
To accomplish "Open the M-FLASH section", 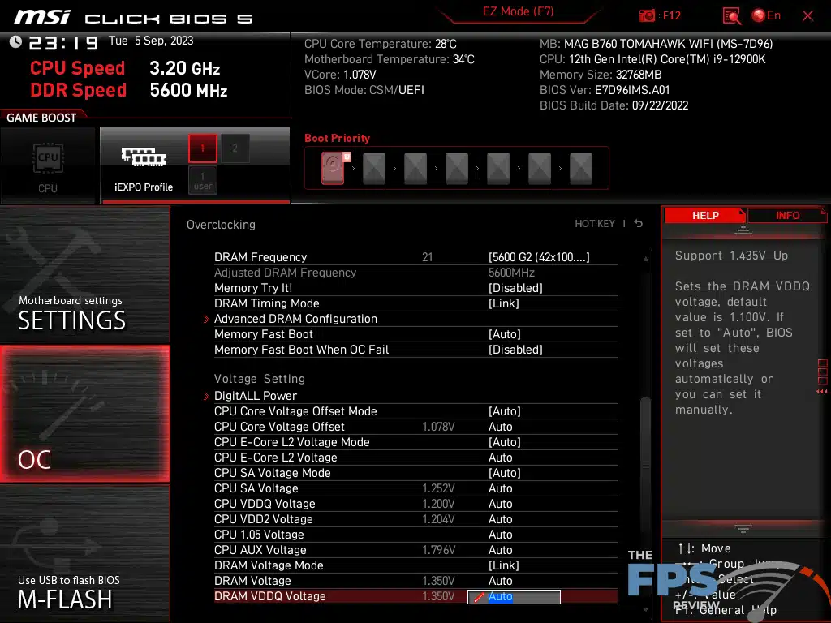I will (84, 553).
